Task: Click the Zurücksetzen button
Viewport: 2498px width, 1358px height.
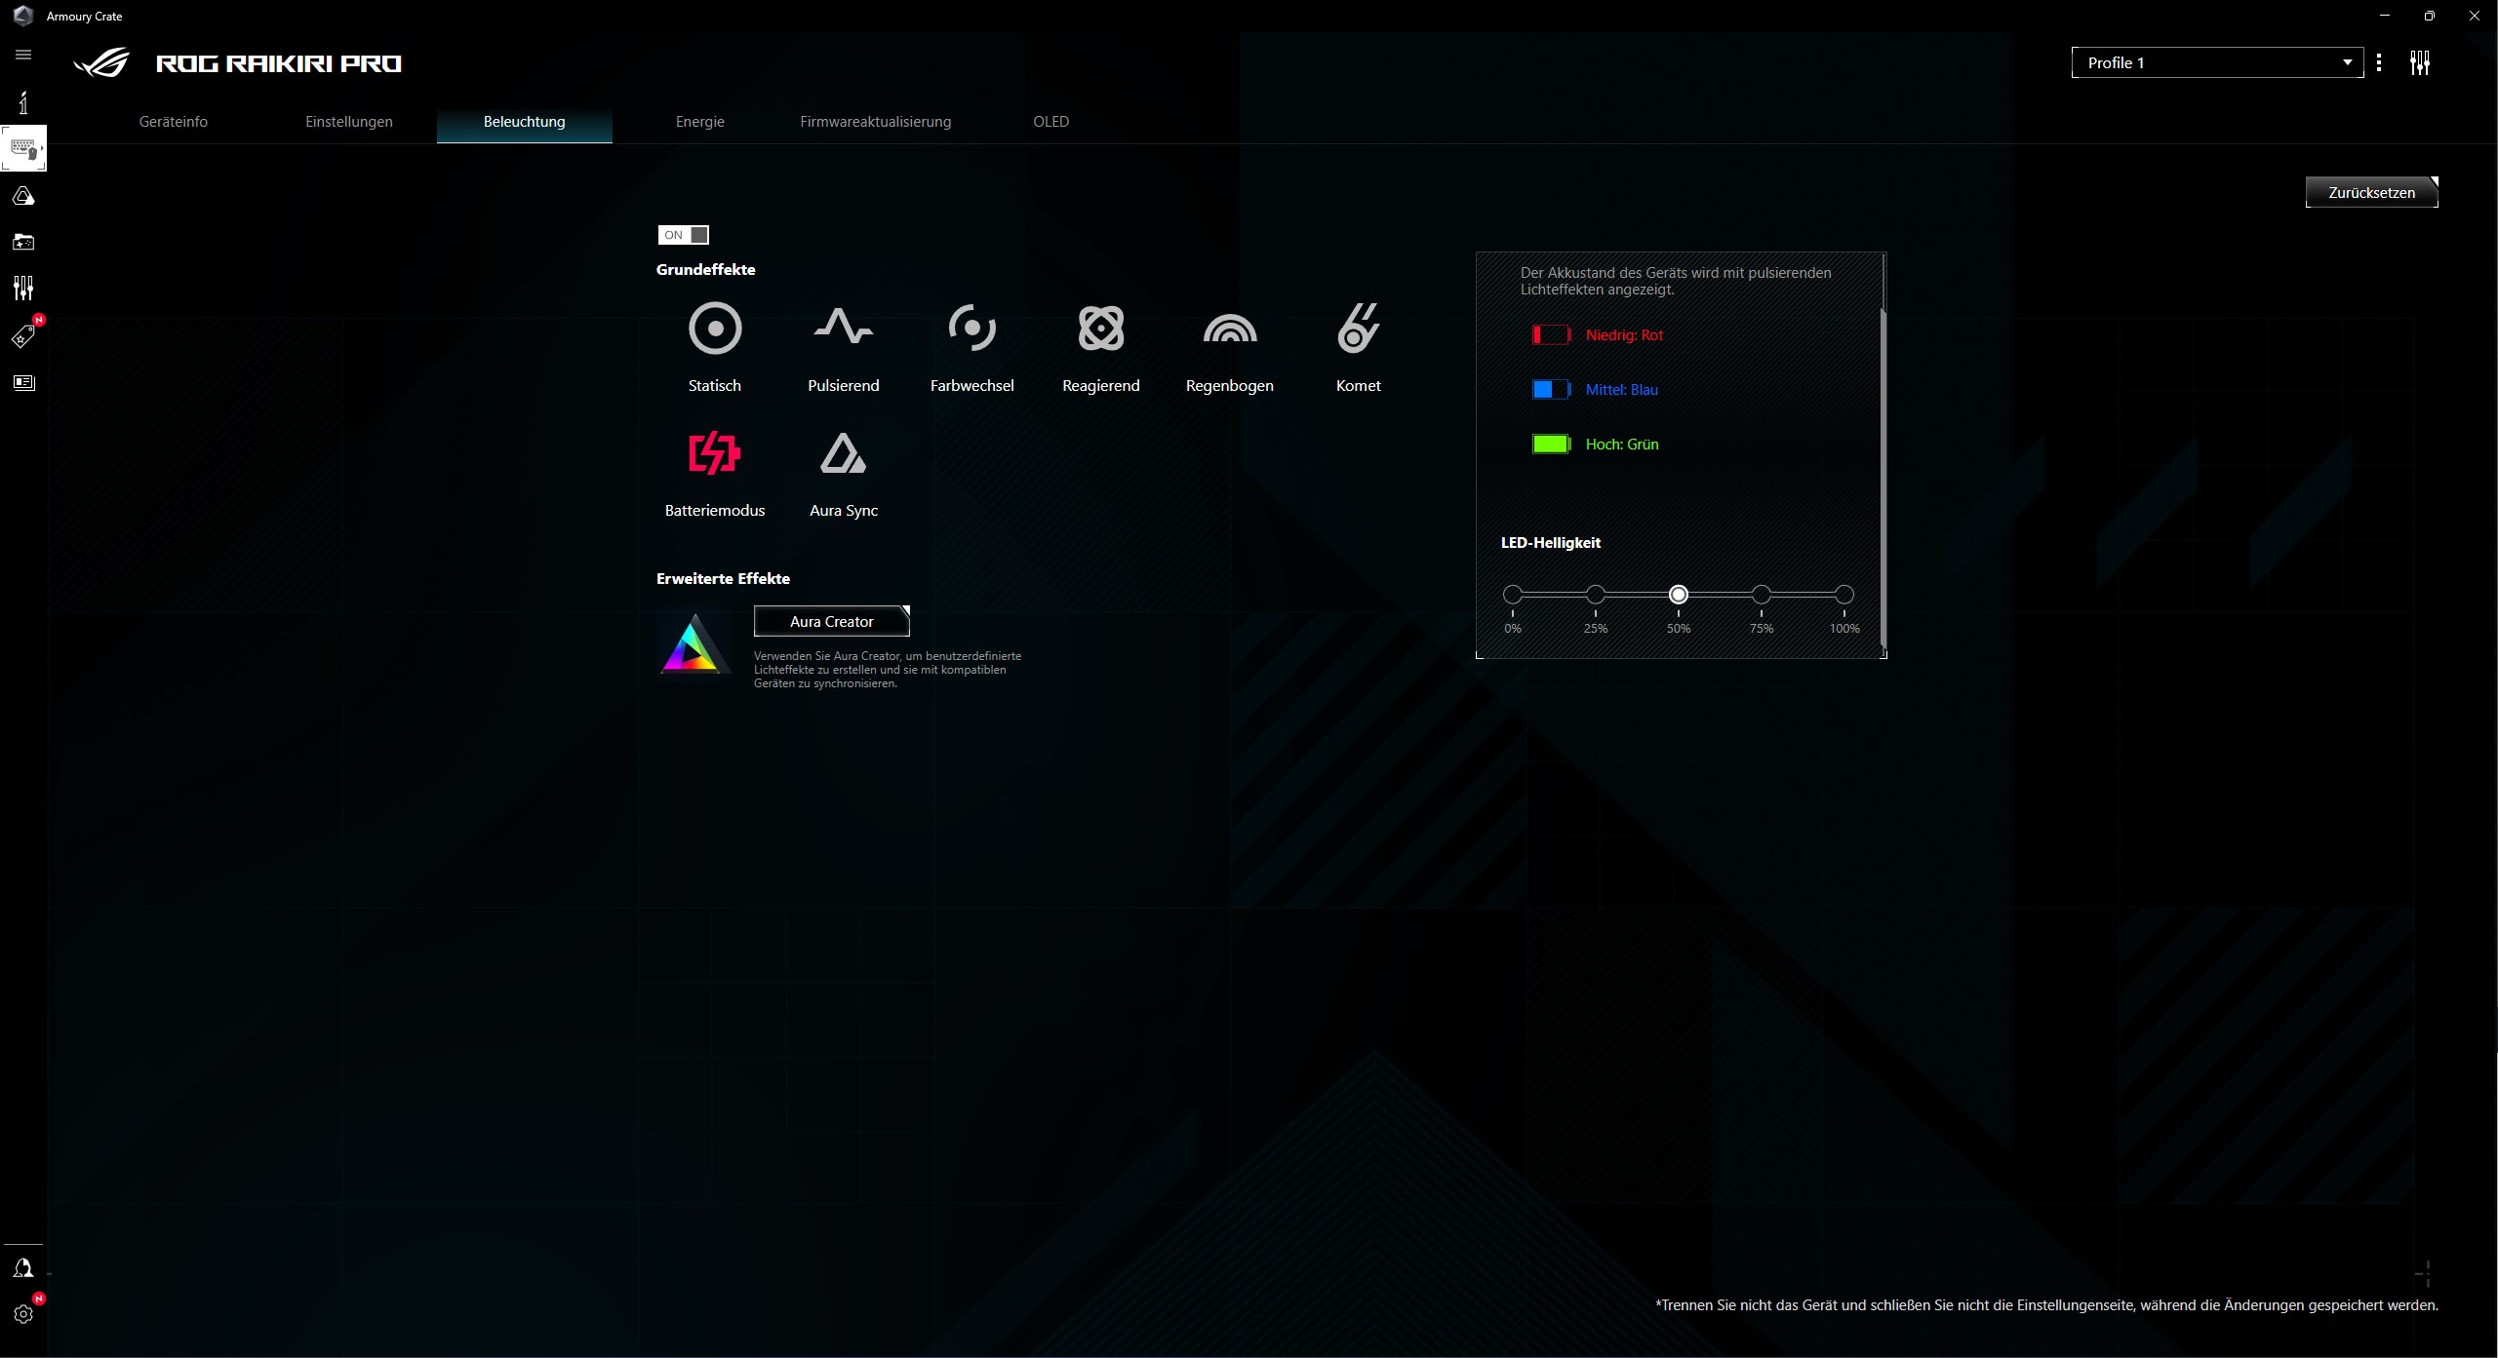Action: tap(2371, 191)
